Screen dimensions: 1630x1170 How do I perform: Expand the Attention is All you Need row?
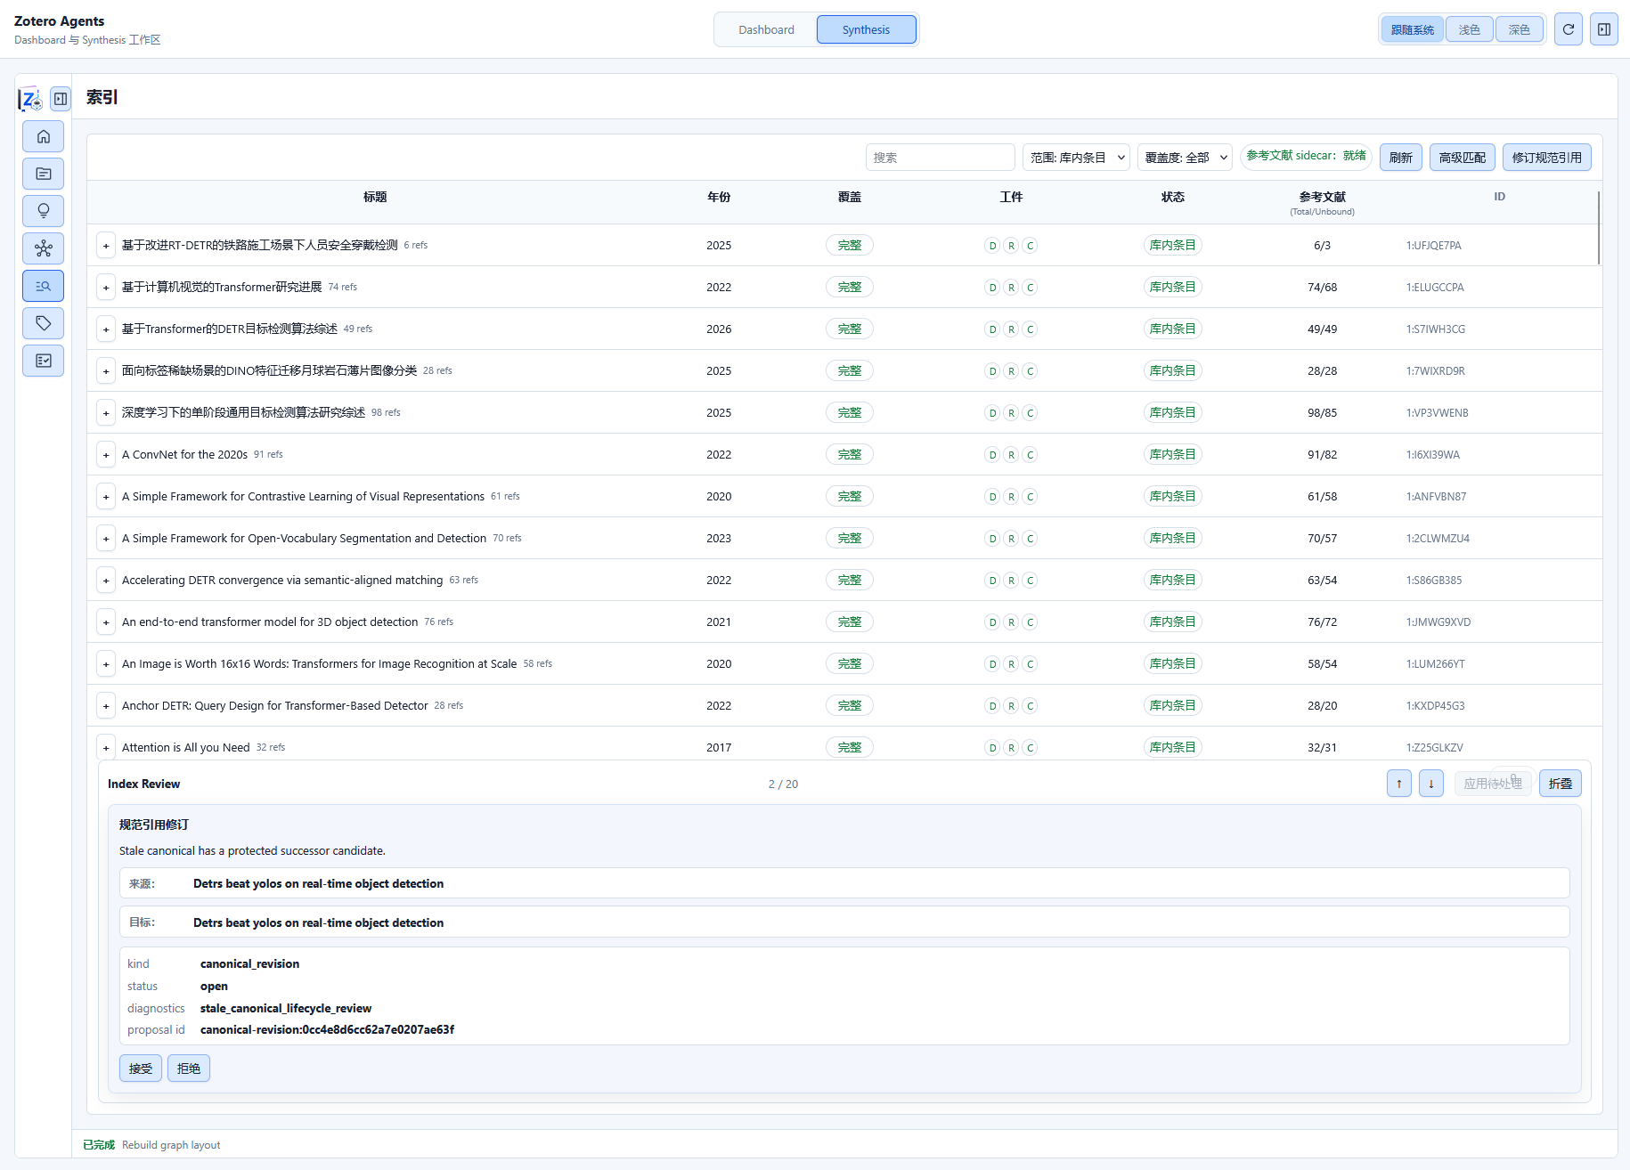(x=106, y=748)
